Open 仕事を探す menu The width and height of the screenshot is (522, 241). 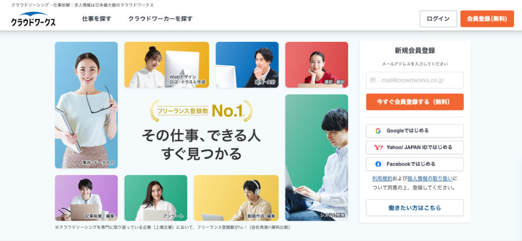pyautogui.click(x=96, y=19)
